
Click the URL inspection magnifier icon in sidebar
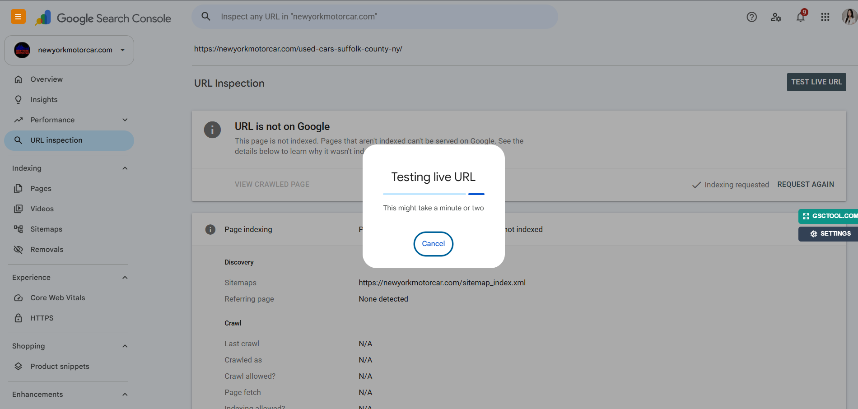click(x=19, y=140)
